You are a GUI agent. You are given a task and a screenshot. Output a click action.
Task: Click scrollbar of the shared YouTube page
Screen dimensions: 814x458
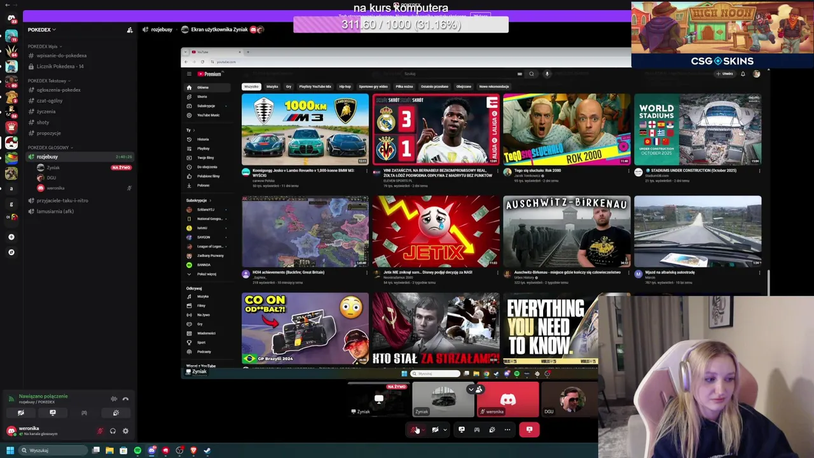769,283
